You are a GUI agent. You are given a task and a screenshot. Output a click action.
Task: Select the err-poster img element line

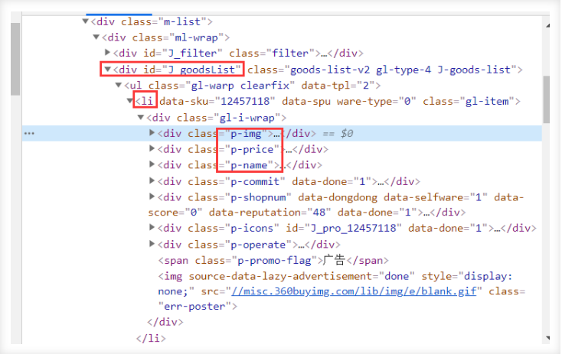[342, 291]
